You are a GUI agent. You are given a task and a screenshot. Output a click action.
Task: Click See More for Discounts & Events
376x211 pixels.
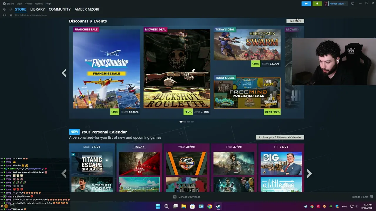[295, 21]
